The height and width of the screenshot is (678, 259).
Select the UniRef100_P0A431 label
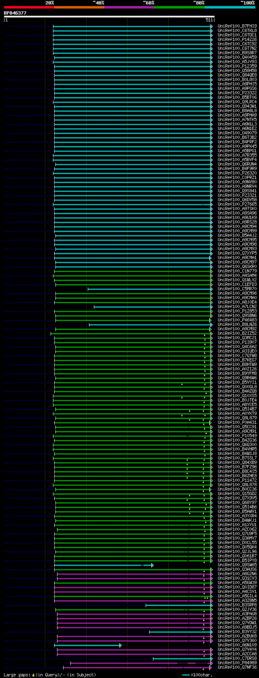[x=237, y=422]
